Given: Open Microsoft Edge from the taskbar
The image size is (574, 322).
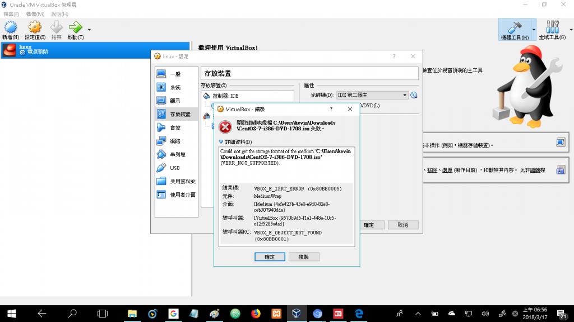Looking at the screenshot, I should point(359,314).
